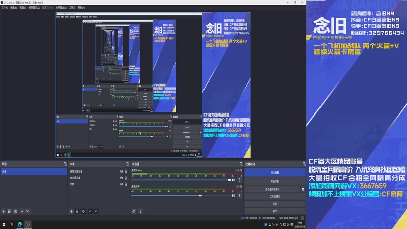Open Microsoft Edge from taskbar
Viewport: 407px width, 229px height.
(x=20, y=224)
